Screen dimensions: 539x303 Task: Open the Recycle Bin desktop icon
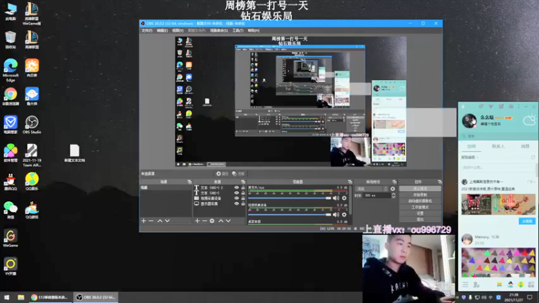tap(10, 40)
